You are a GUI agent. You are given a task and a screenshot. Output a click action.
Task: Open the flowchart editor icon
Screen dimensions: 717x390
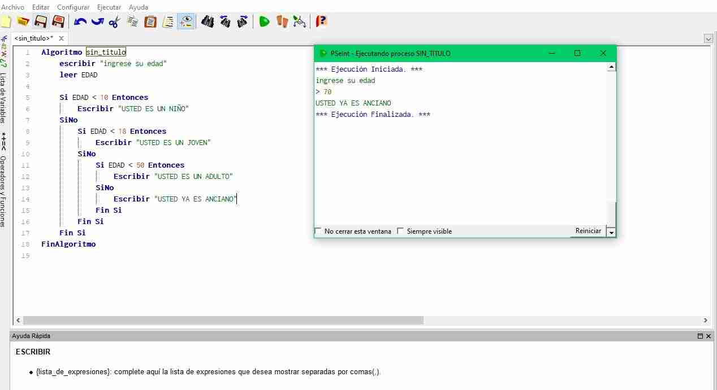[300, 21]
